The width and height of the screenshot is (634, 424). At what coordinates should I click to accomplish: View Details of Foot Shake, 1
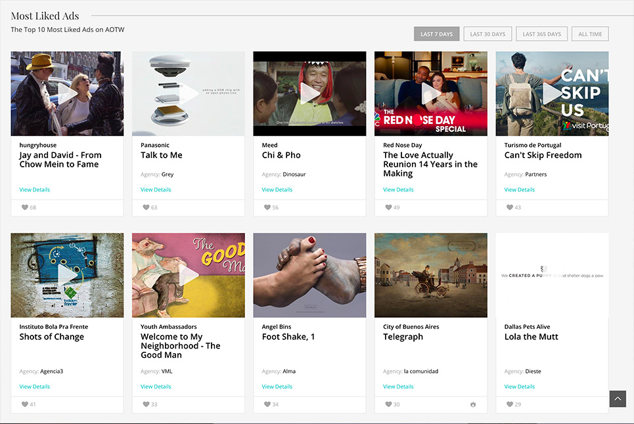point(277,387)
